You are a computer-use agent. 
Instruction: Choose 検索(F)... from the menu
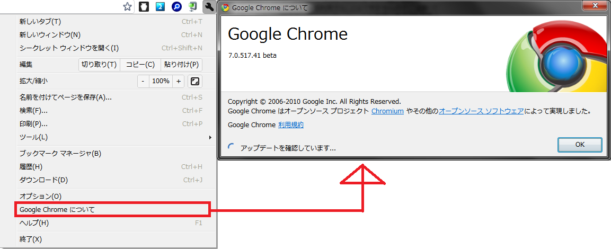pyautogui.click(x=116, y=111)
